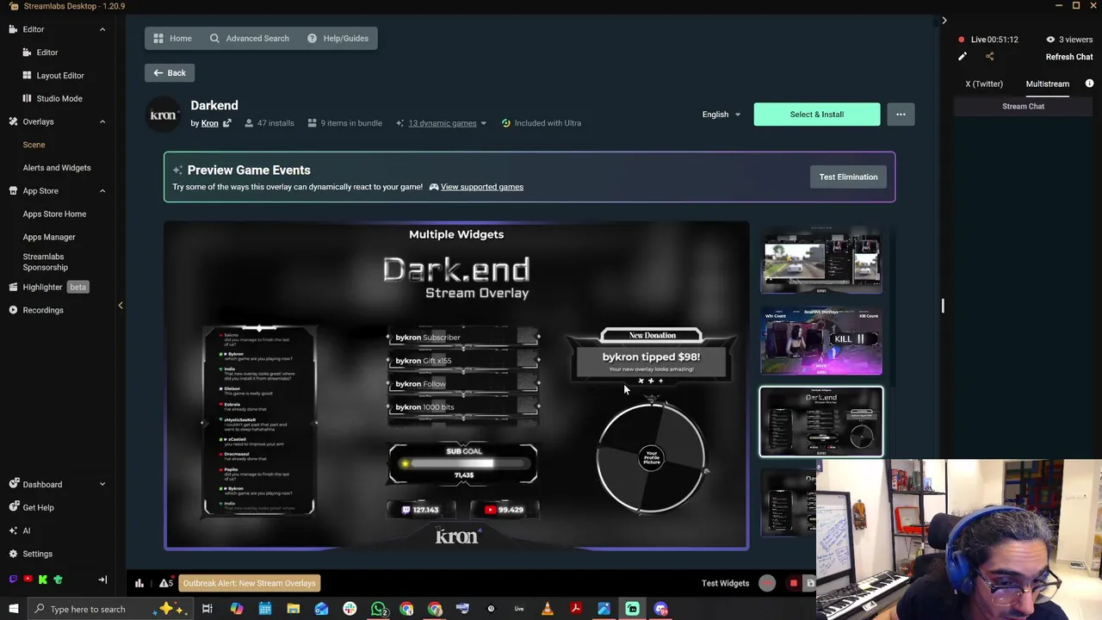Click the logout arrow icon in sidebar
This screenshot has height=620, width=1102.
(102, 580)
